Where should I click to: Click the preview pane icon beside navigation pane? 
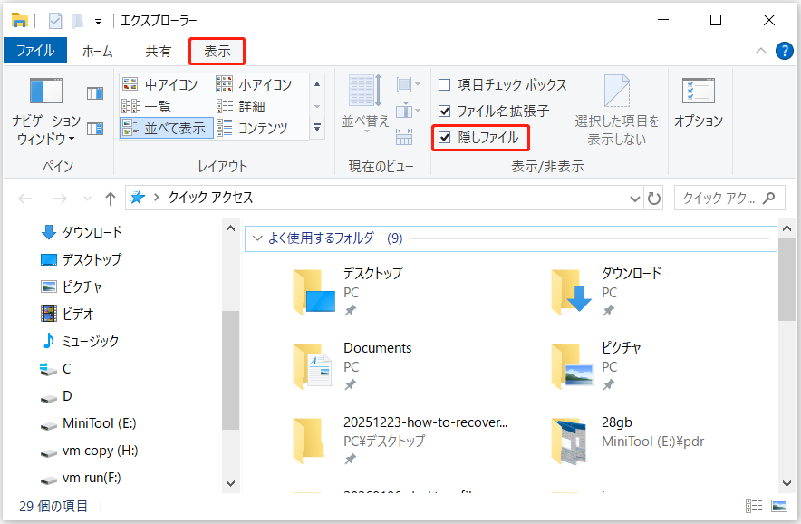(x=93, y=94)
